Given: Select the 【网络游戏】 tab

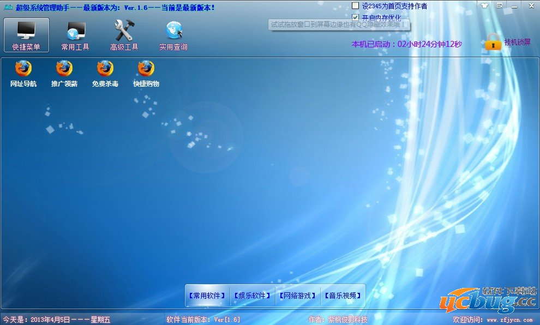Looking at the screenshot, I should 298,296.
